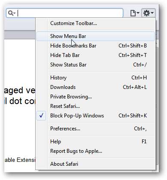Viewport: 167px width, 180px height.
Task: Choose Reset Safari...
Action: 95,106
